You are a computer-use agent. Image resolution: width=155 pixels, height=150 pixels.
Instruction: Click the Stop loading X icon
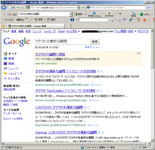(x=23, y=8)
